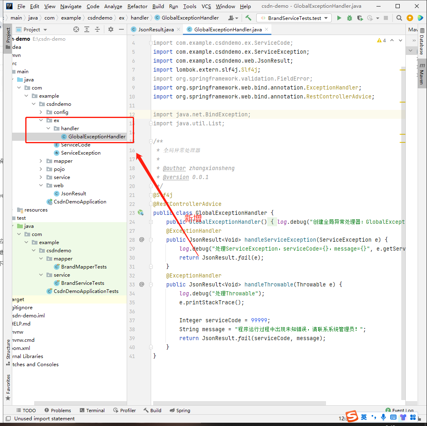Open Favorites tool window
Image resolution: width=427 pixels, height=426 pixels.
8,387
